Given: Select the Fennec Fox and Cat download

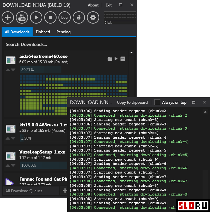Looking at the screenshot, I should pos(43,179).
